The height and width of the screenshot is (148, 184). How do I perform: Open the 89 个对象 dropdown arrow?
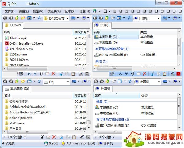tap(25, 137)
